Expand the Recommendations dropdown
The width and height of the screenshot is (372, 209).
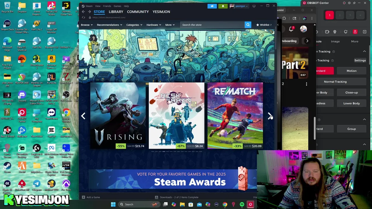(x=110, y=25)
